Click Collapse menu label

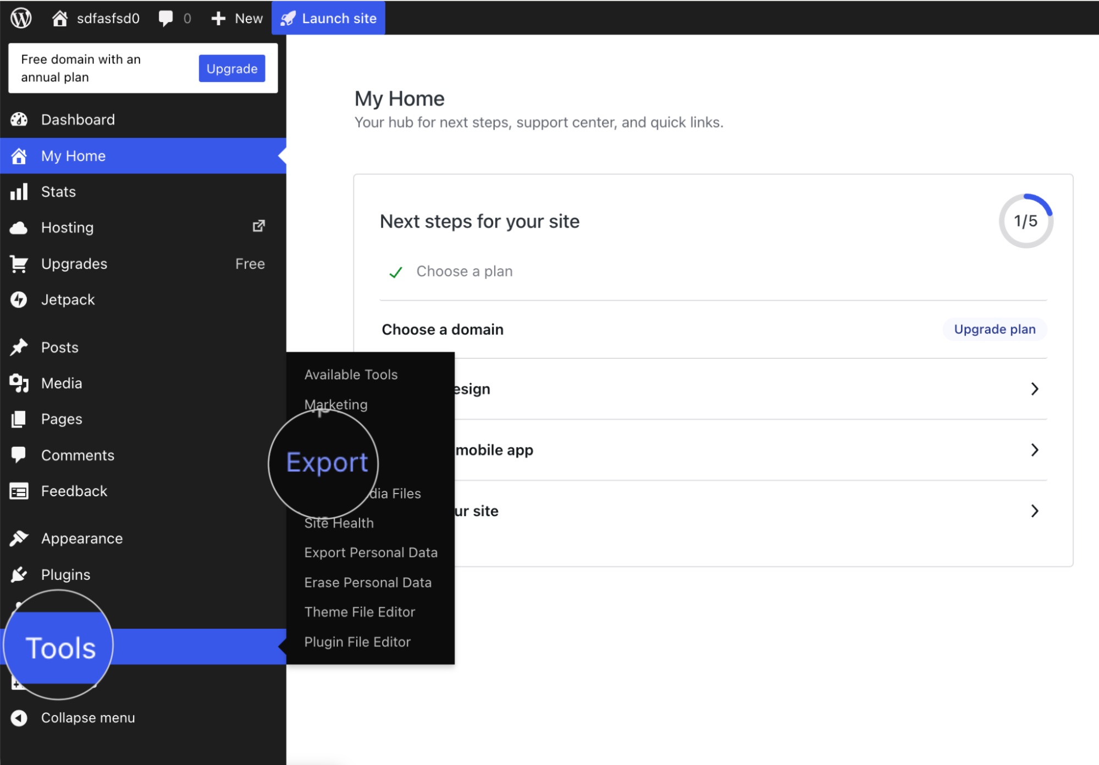click(x=88, y=718)
